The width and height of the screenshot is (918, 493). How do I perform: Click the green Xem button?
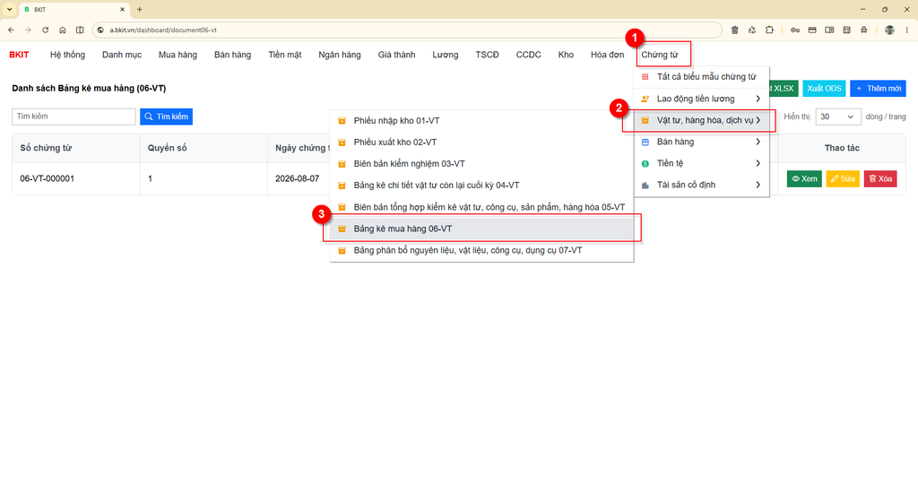pos(804,178)
